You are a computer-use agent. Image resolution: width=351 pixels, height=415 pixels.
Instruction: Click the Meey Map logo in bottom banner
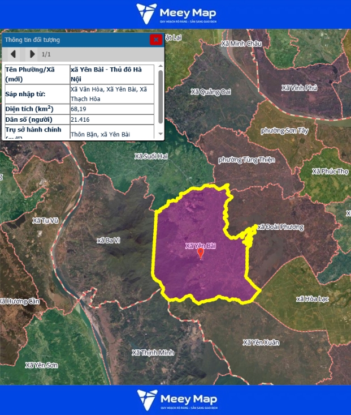(176, 400)
